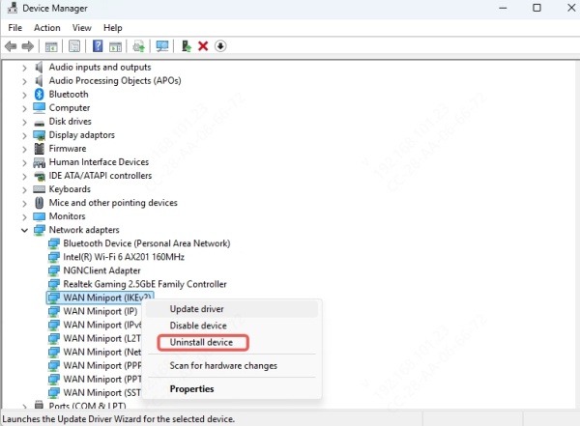Open the View menu
Screen dimensions: 580x426
pyautogui.click(x=82, y=28)
